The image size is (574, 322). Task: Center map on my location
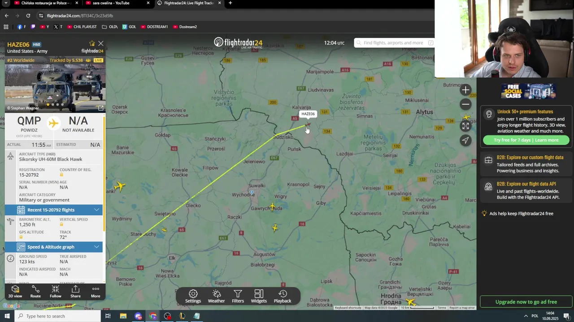(465, 140)
